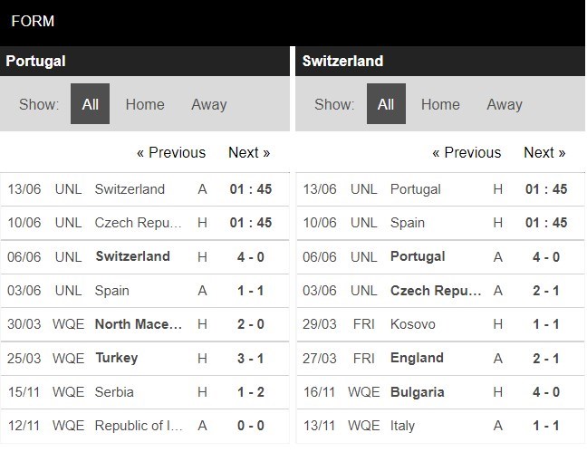
Task: Click Next in Switzerland form panel
Action: pyautogui.click(x=544, y=152)
